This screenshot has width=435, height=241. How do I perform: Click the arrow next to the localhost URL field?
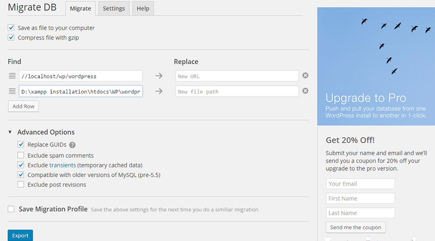(159, 76)
